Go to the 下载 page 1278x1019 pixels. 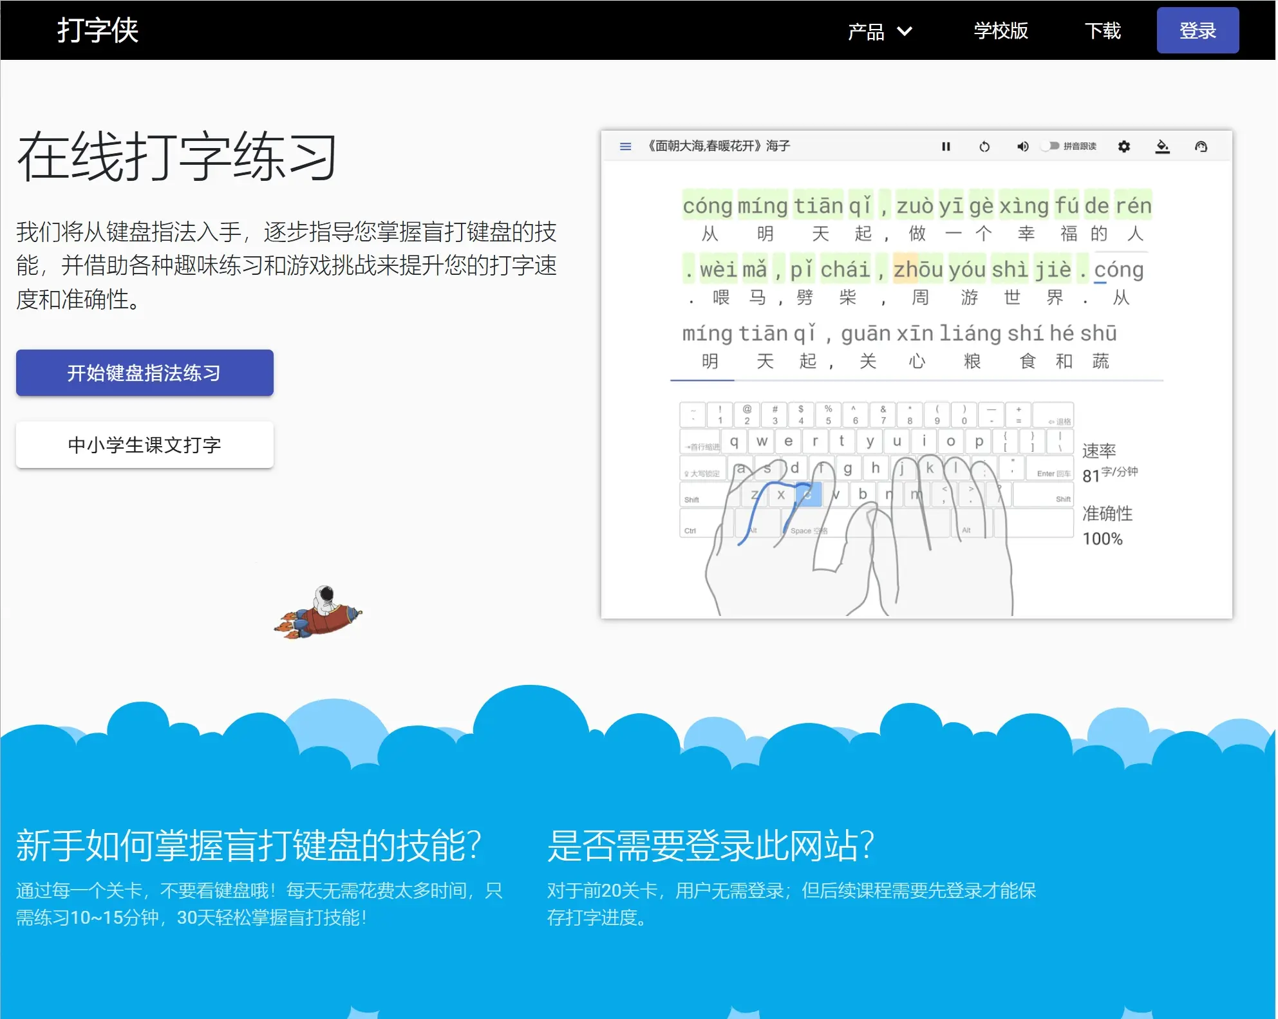point(1102,31)
